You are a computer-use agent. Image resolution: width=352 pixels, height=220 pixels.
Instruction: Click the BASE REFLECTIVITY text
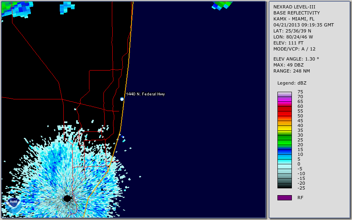pos(297,13)
